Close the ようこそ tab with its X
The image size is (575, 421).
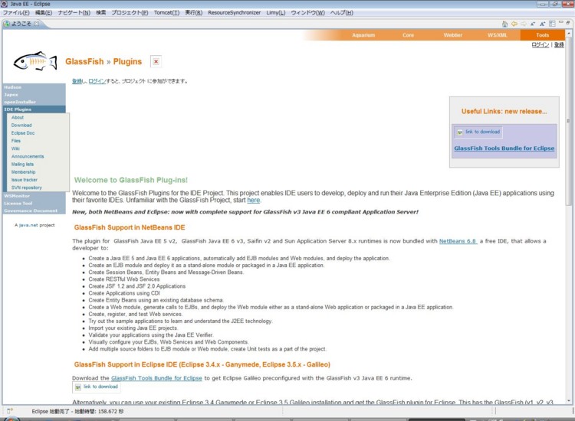point(37,24)
